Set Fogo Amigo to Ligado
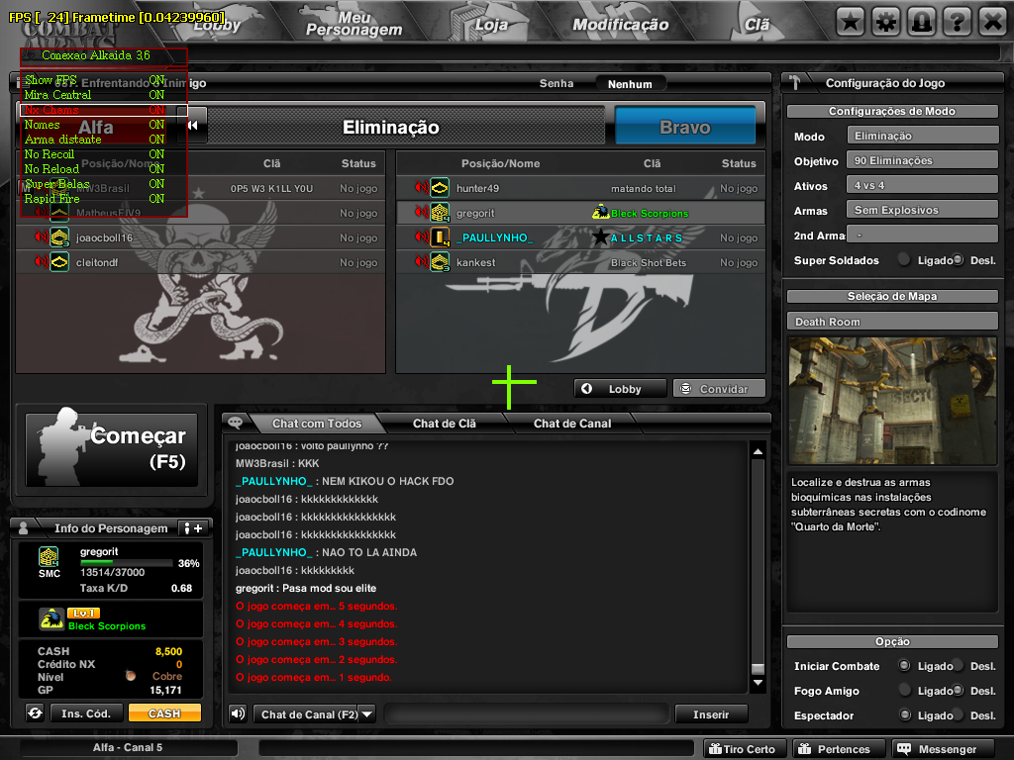 (x=904, y=691)
